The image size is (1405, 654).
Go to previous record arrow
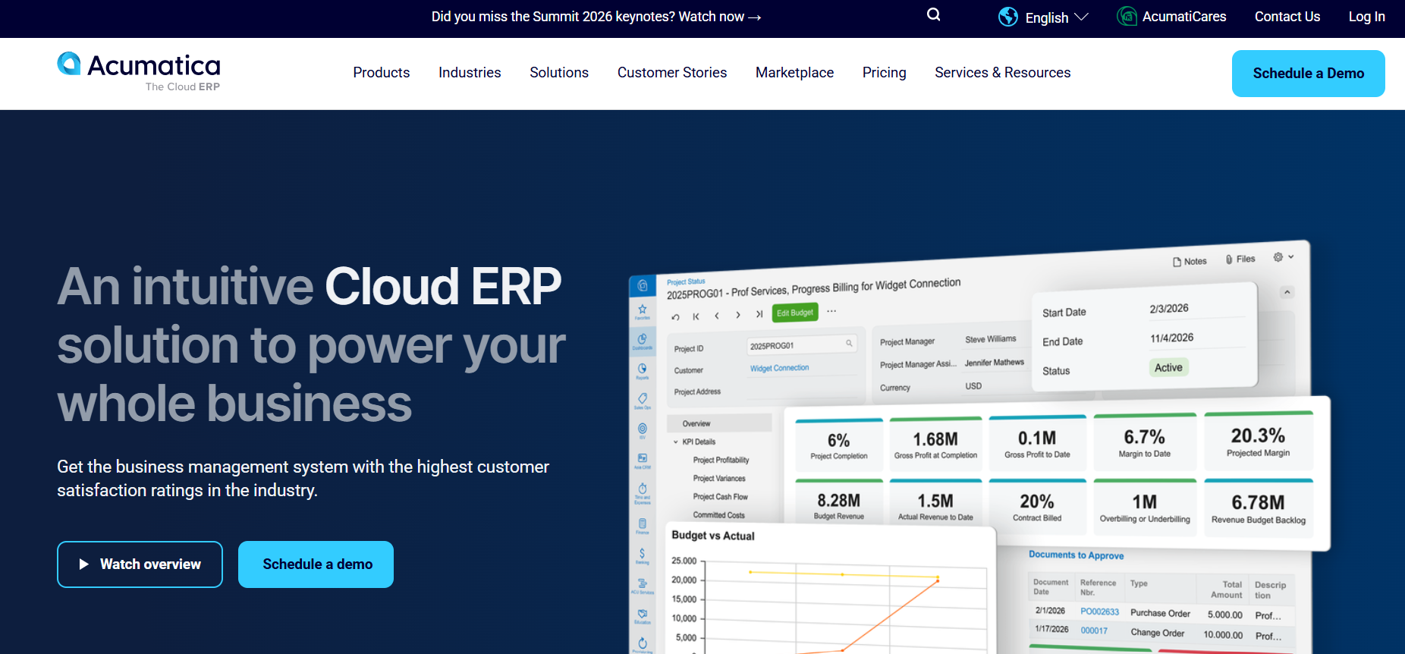coord(717,316)
